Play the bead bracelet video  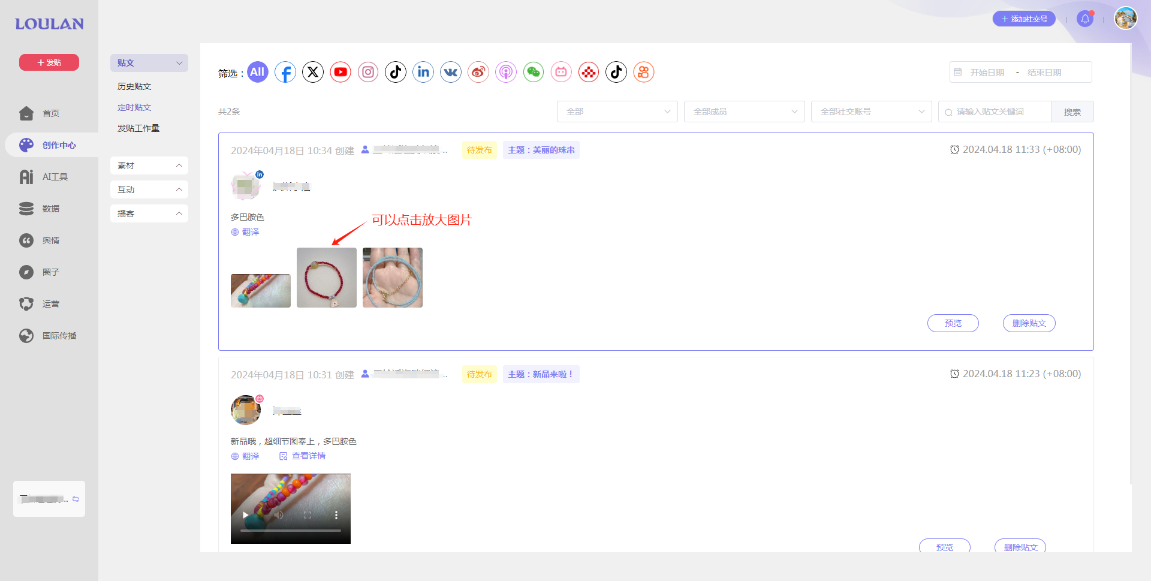(245, 515)
